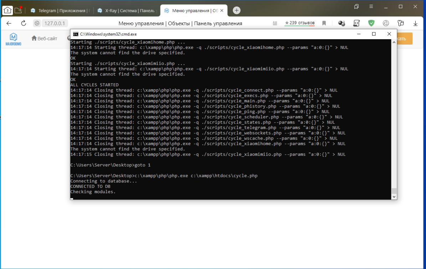Click the Connecting to database... line
This screenshot has width=426, height=269.
[103, 181]
